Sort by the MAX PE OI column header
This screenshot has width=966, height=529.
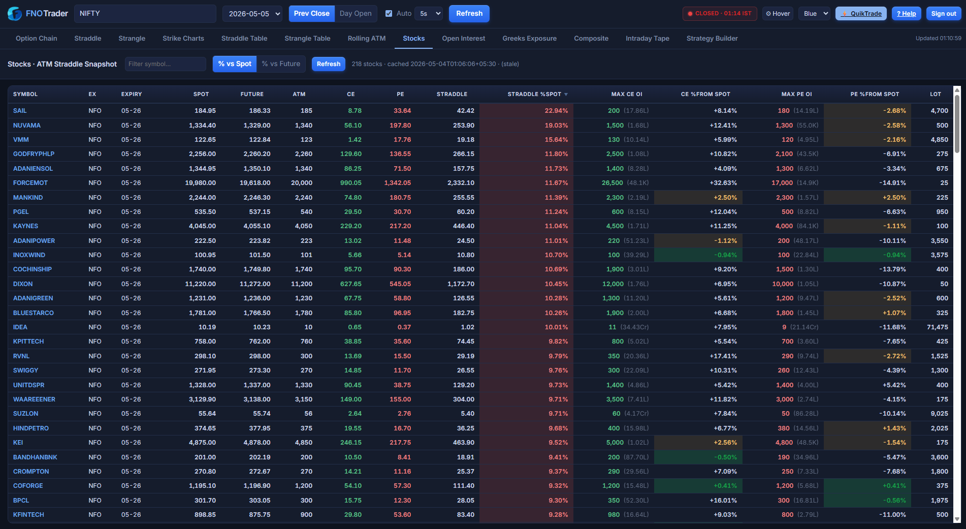[796, 95]
